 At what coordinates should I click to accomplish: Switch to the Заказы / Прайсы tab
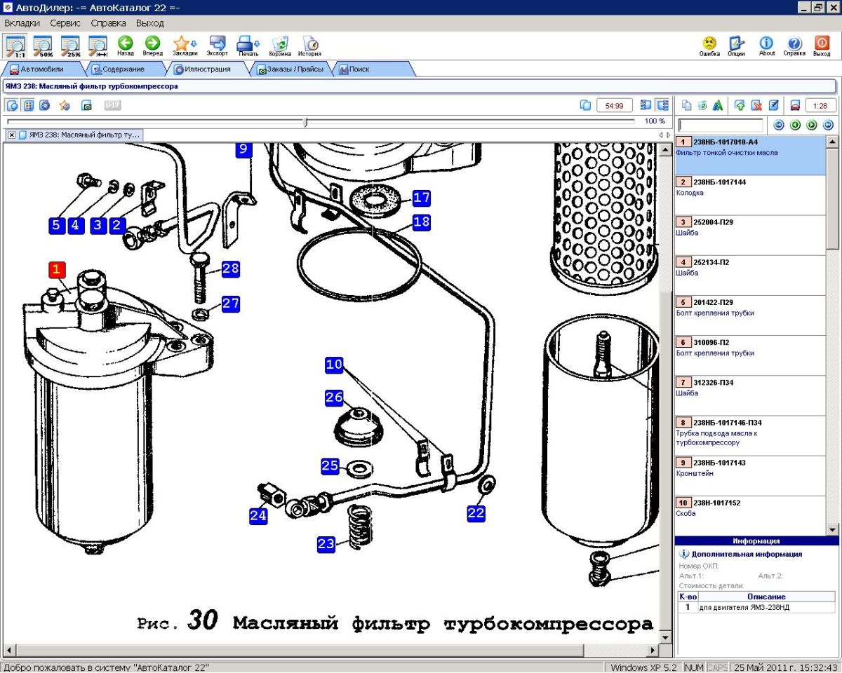[x=295, y=69]
